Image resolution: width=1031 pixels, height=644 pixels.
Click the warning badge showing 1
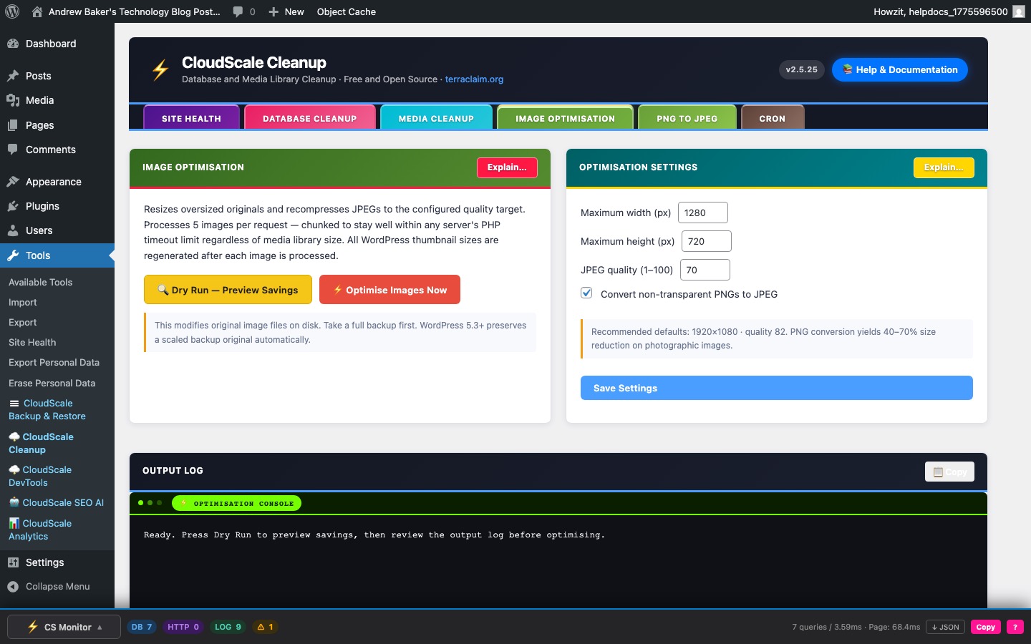point(265,627)
